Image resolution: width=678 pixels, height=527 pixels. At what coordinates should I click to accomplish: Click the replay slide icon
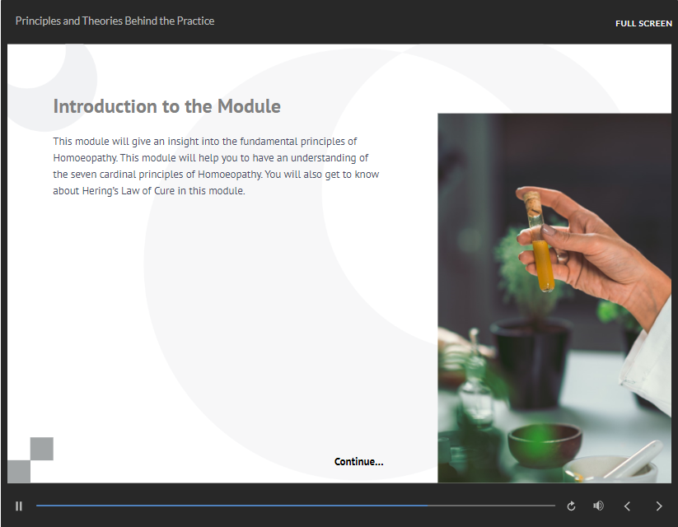pyautogui.click(x=571, y=506)
